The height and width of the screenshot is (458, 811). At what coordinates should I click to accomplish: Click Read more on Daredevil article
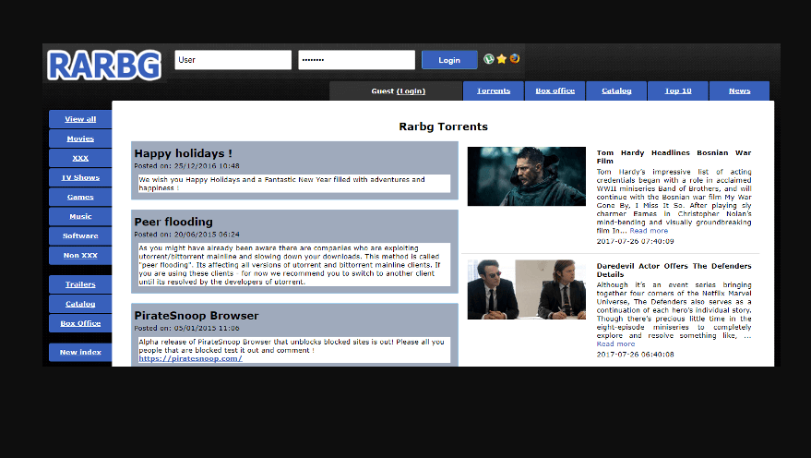point(615,344)
